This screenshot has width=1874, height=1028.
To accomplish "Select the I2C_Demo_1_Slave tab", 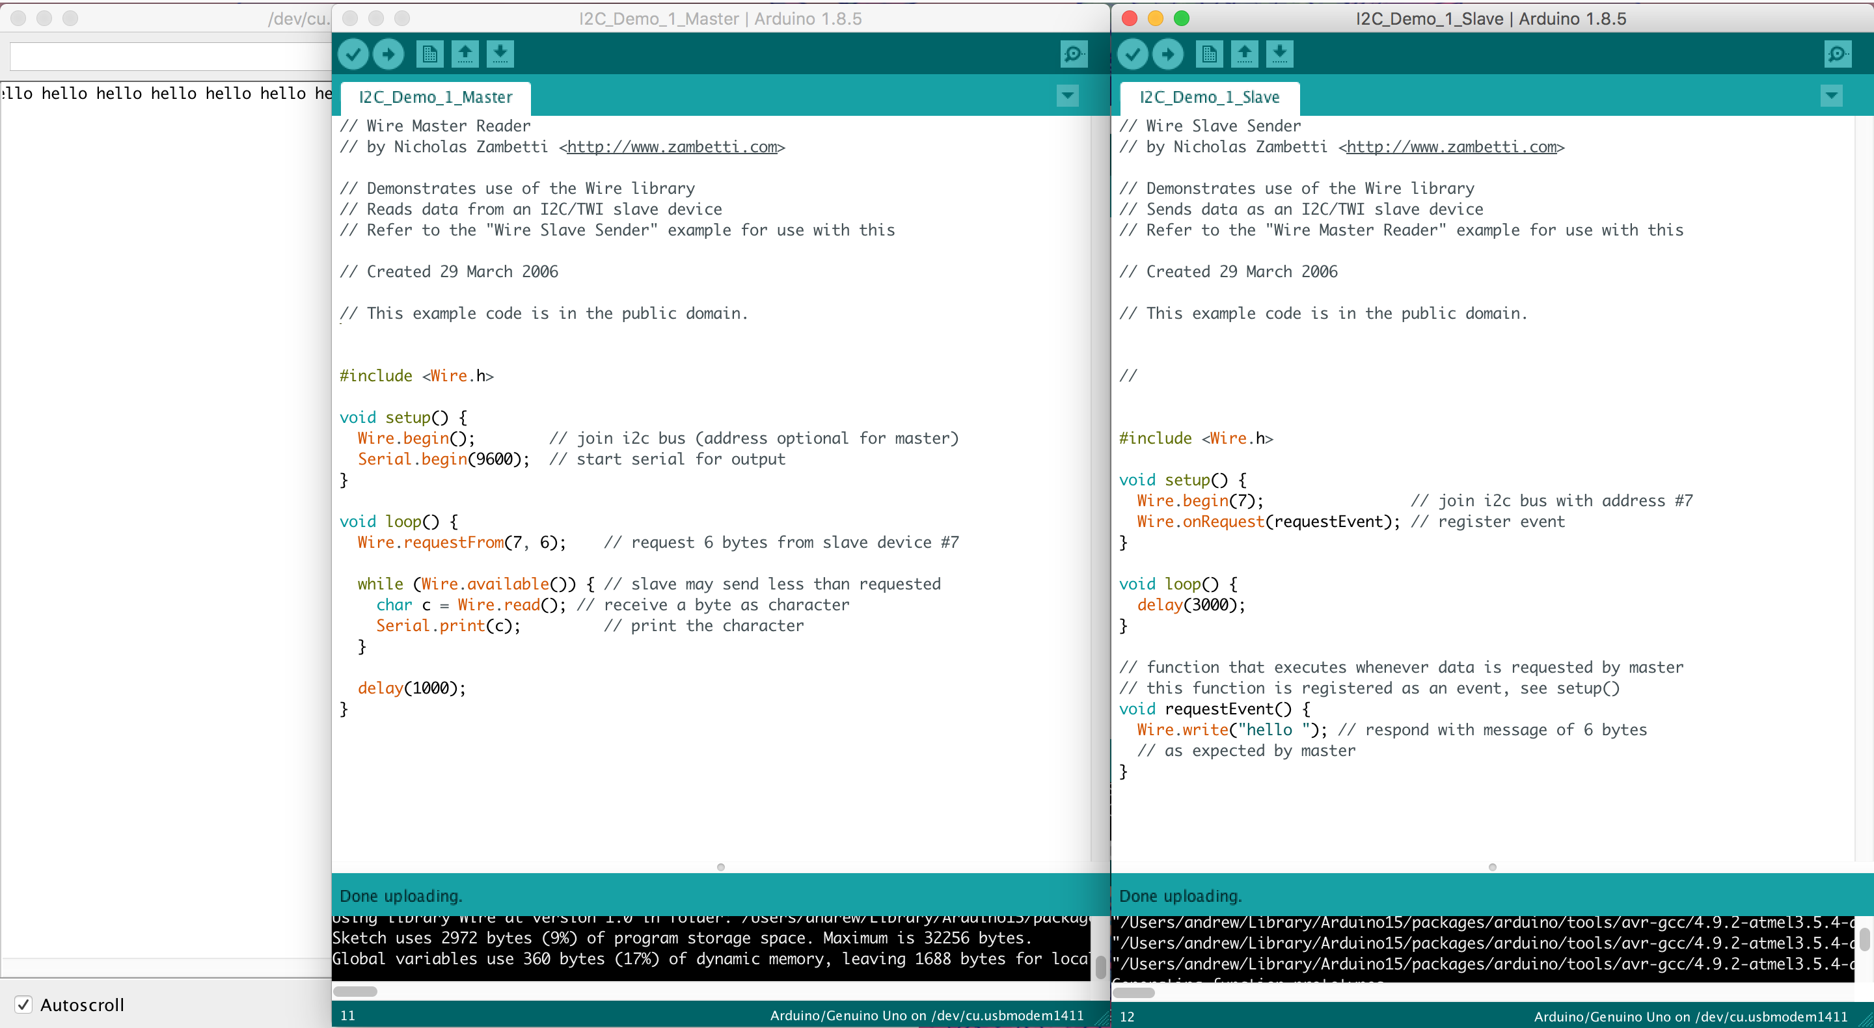I will pos(1209,98).
